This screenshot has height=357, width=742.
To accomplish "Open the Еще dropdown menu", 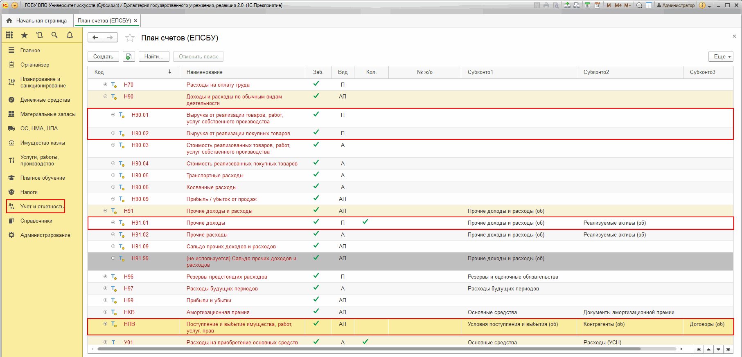I will point(721,57).
